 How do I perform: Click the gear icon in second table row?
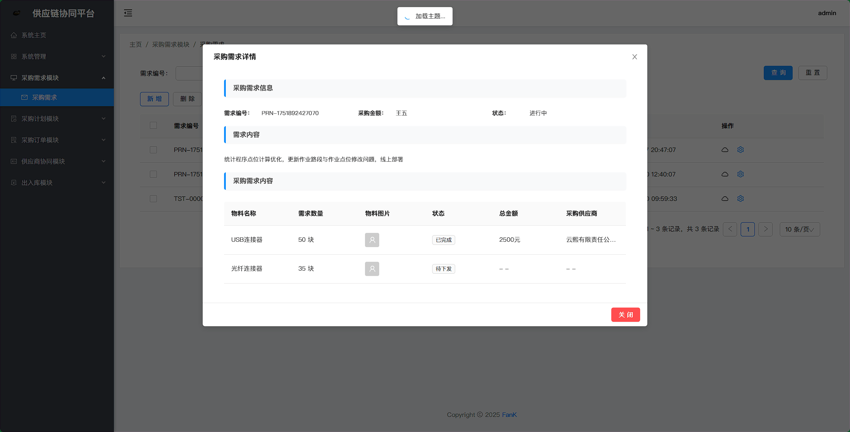(x=740, y=174)
